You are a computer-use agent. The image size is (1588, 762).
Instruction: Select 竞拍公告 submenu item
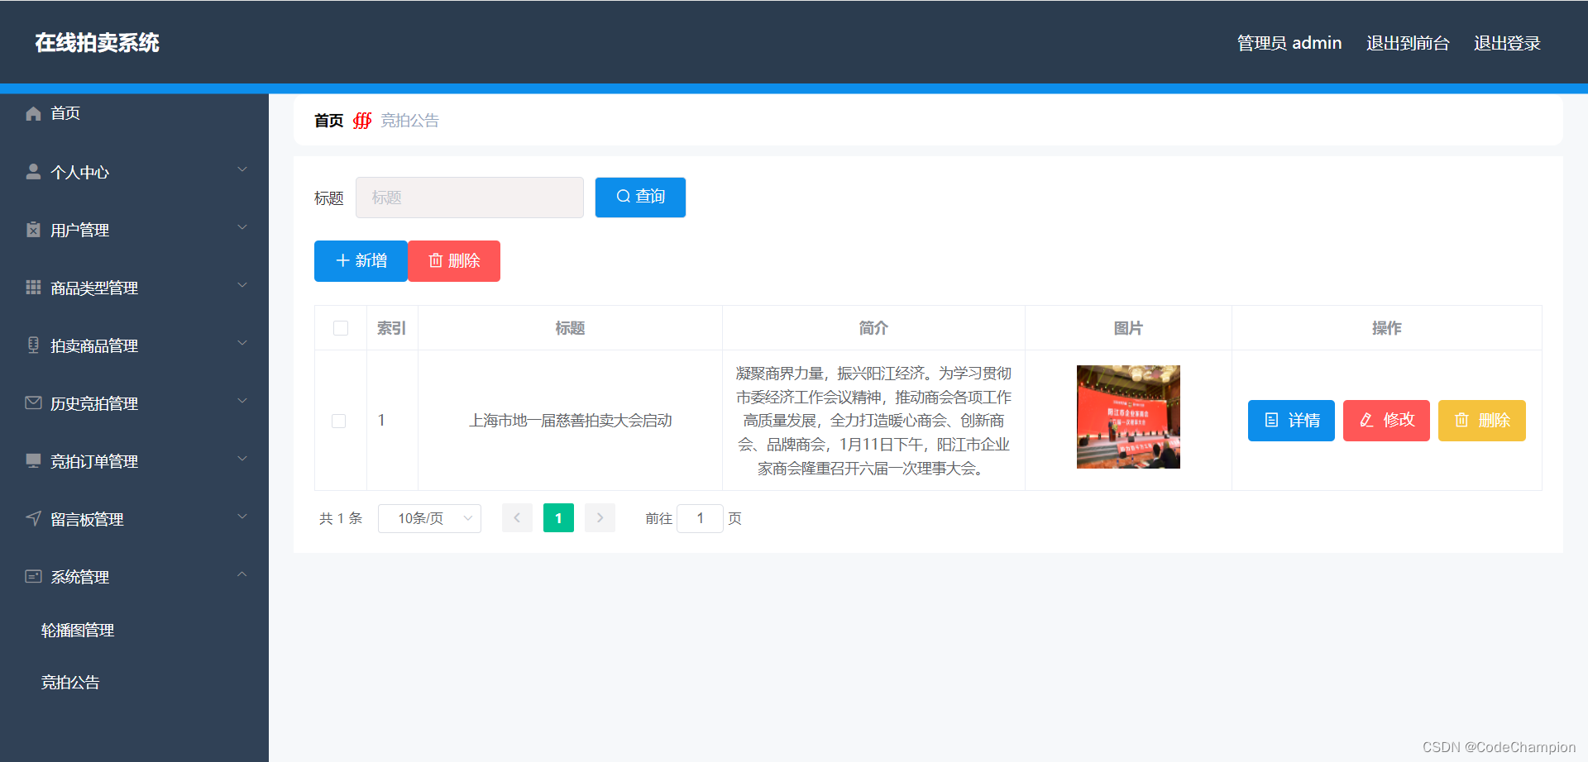pyautogui.click(x=69, y=682)
